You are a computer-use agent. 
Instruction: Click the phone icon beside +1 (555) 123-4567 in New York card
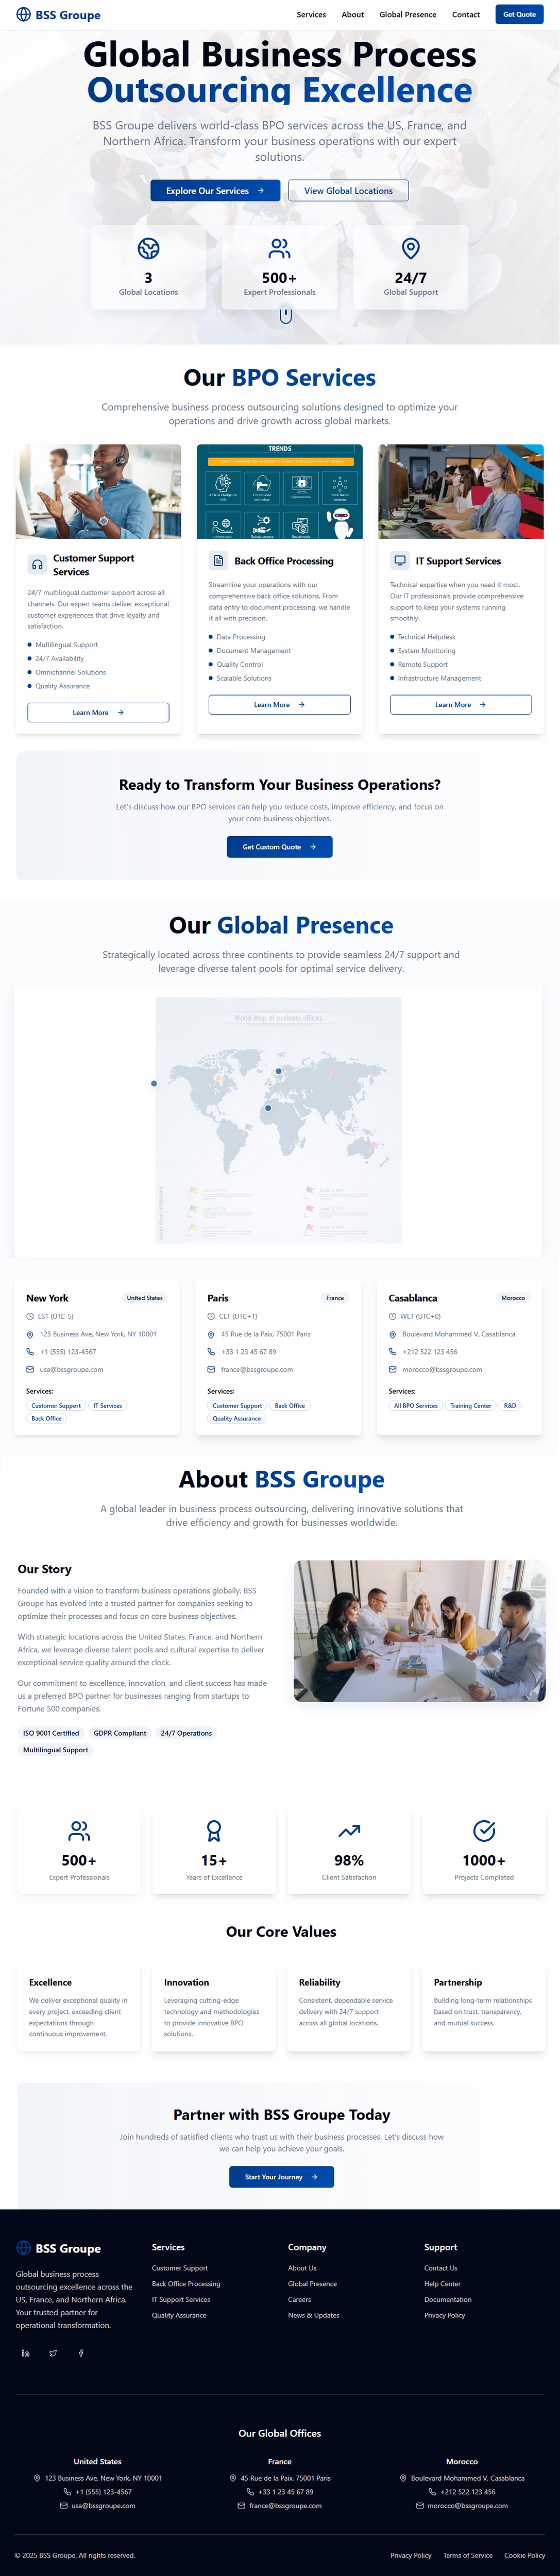(30, 1352)
